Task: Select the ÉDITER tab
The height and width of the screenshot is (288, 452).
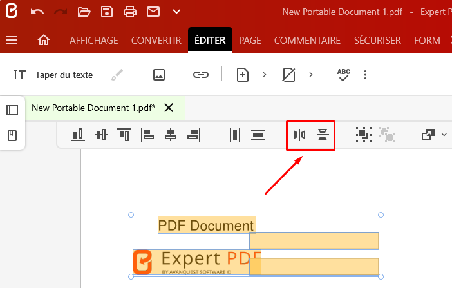Action: click(210, 40)
